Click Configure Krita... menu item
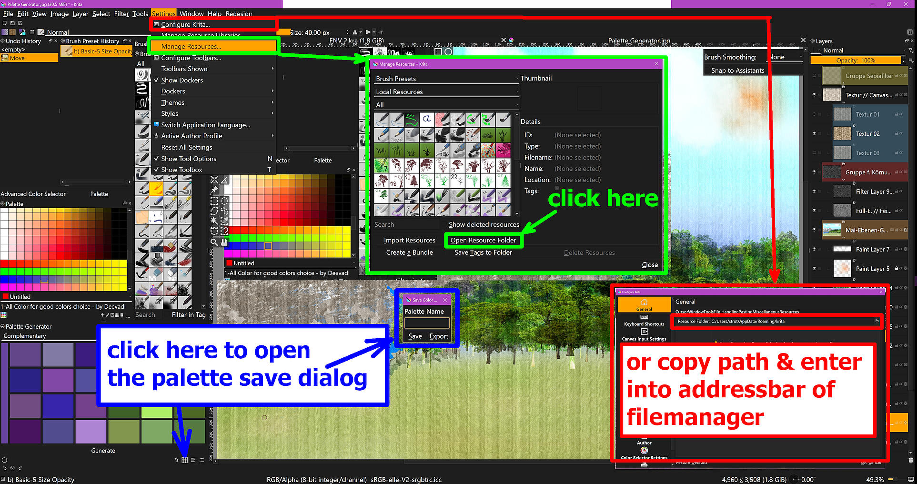 click(214, 24)
